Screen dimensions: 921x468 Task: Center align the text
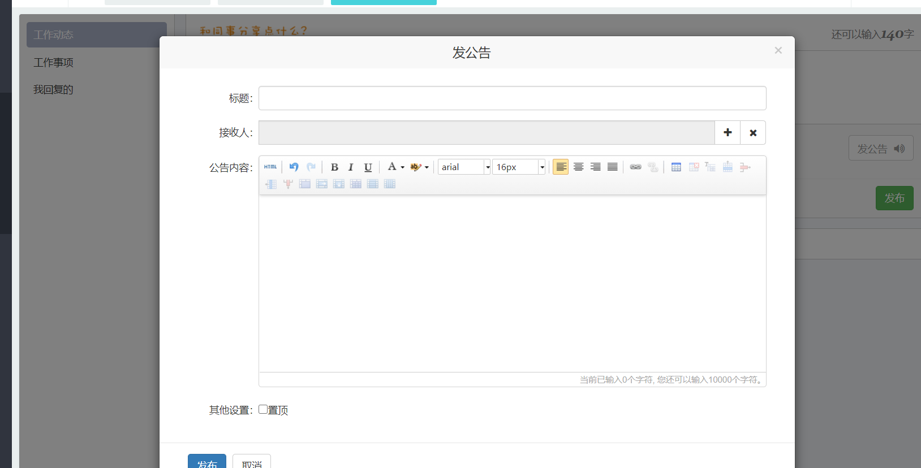578,167
